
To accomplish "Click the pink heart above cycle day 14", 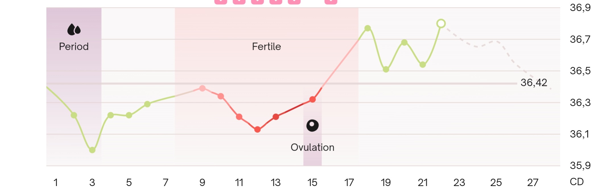I will [x=294, y=2].
